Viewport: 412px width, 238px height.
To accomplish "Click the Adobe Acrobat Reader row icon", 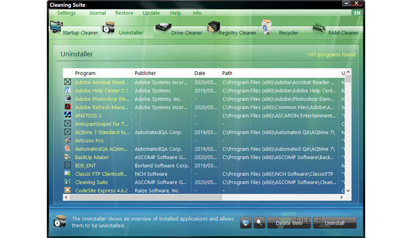I will point(68,82).
